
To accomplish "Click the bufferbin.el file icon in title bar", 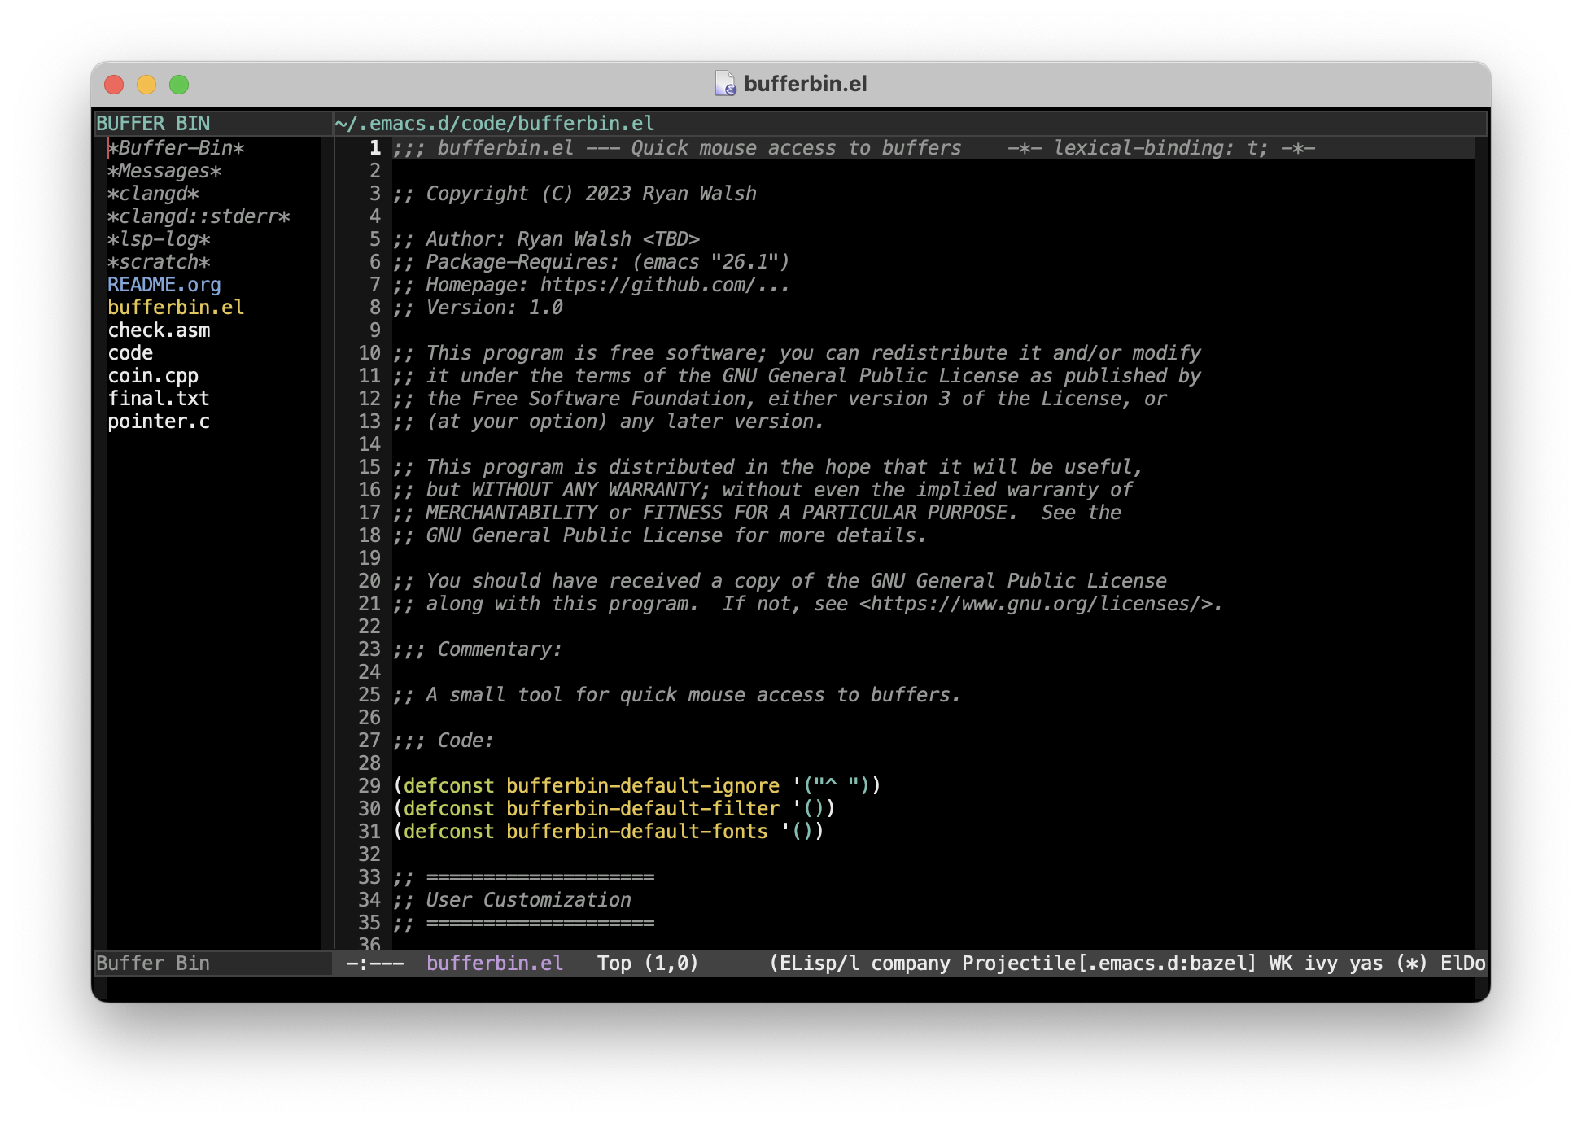I will tap(725, 84).
